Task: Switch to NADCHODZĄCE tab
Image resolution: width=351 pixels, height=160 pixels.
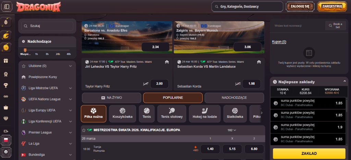Action: 234,98
